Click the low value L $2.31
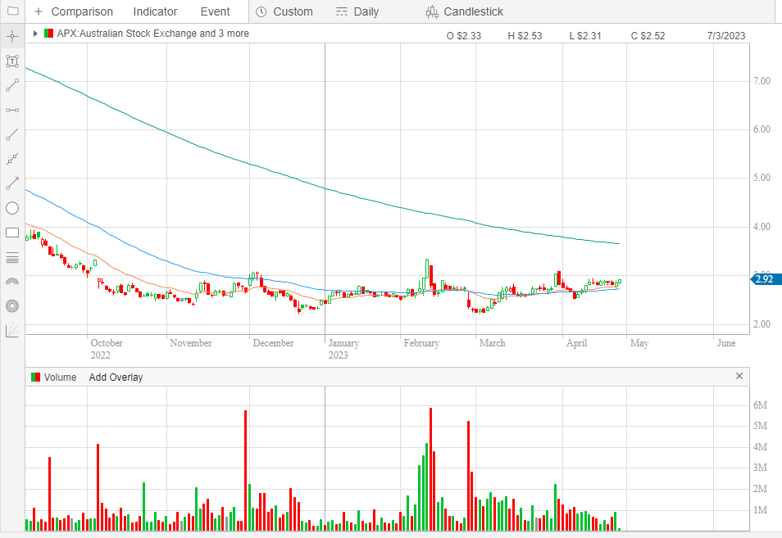782x538 pixels. 585,36
